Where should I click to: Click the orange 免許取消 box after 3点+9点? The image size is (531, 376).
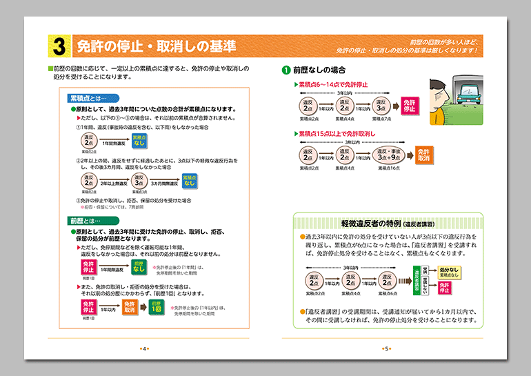click(424, 155)
